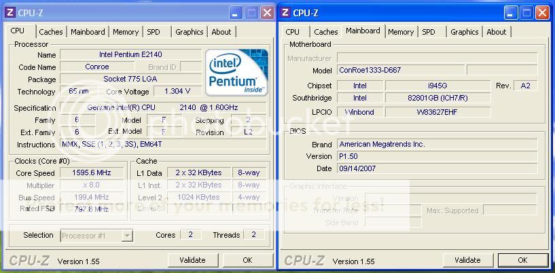Open Memory tab in the right CPU-Z window
555x273 pixels.
click(x=401, y=32)
